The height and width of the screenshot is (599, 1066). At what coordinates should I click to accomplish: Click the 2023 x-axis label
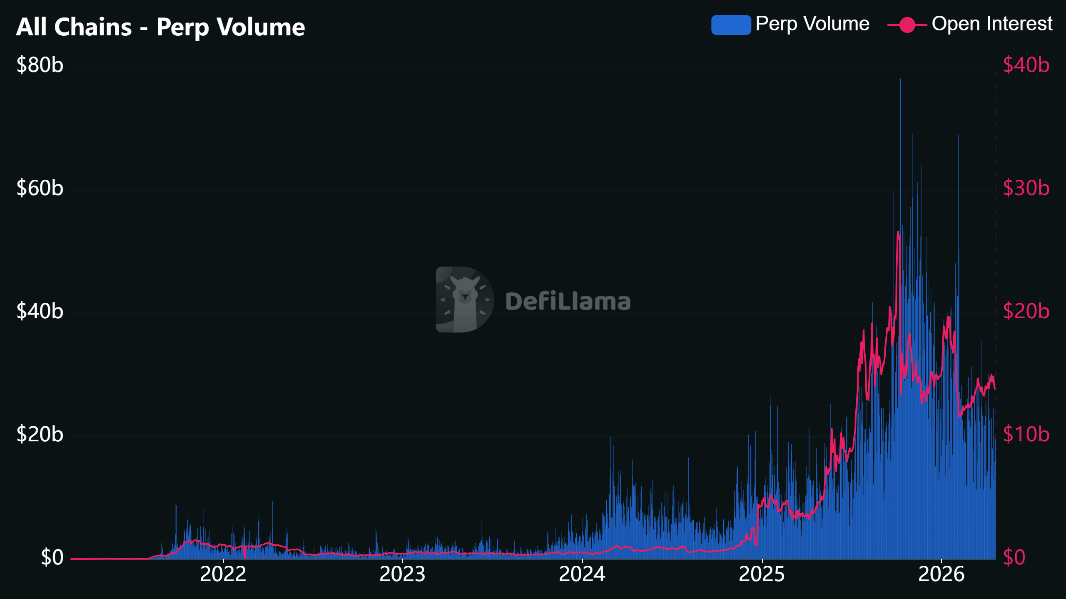tap(402, 574)
